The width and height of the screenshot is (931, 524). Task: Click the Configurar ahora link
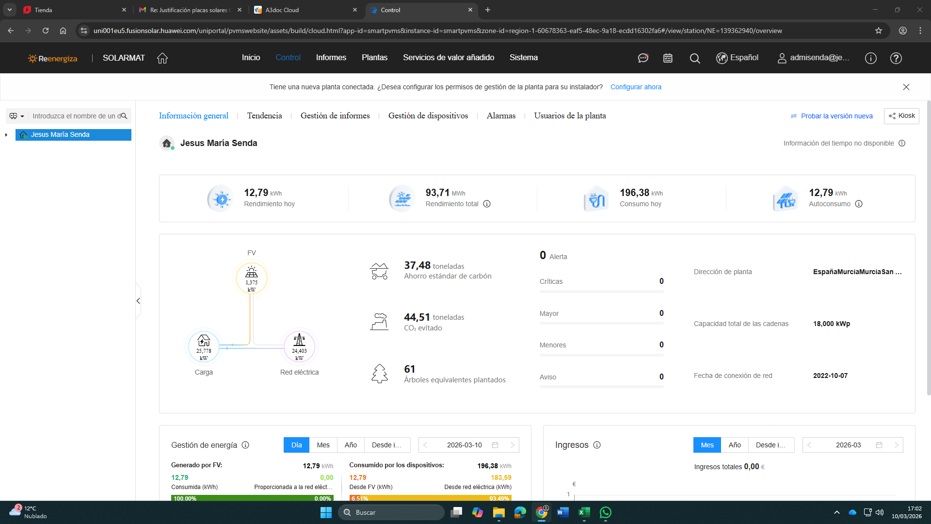(636, 87)
